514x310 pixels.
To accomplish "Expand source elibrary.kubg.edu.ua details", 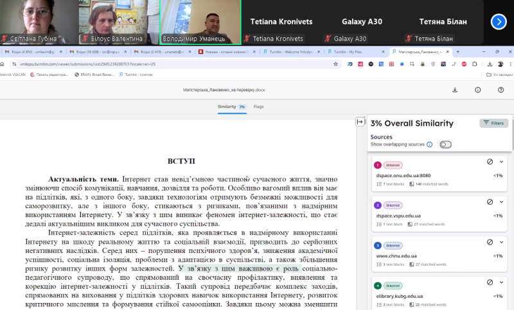I will [x=501, y=282].
